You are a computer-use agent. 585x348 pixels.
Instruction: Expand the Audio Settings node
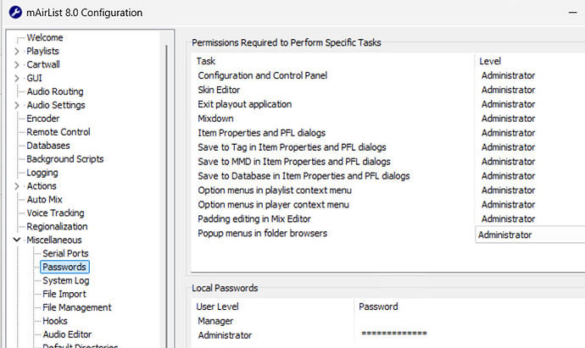(17, 105)
